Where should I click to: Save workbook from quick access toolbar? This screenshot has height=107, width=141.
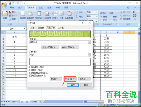(x=10, y=3)
